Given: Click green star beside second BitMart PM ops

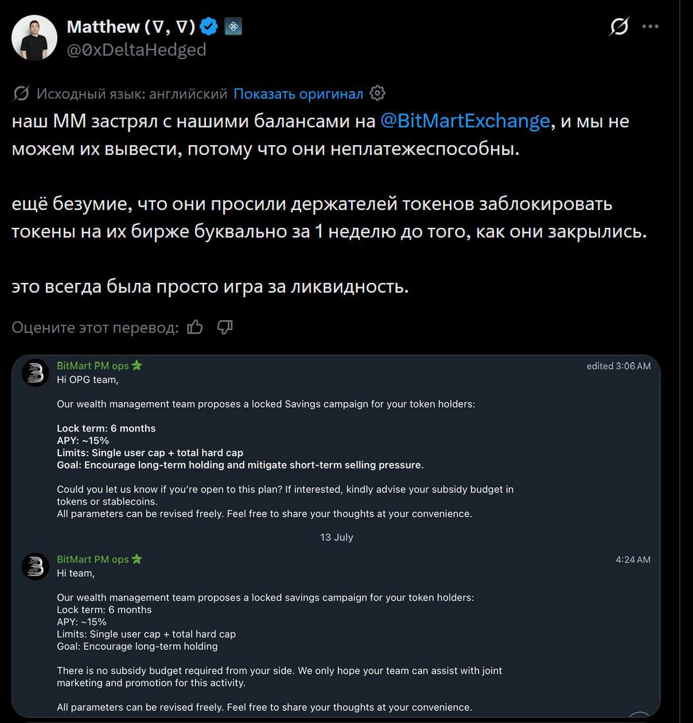Looking at the screenshot, I should [137, 558].
